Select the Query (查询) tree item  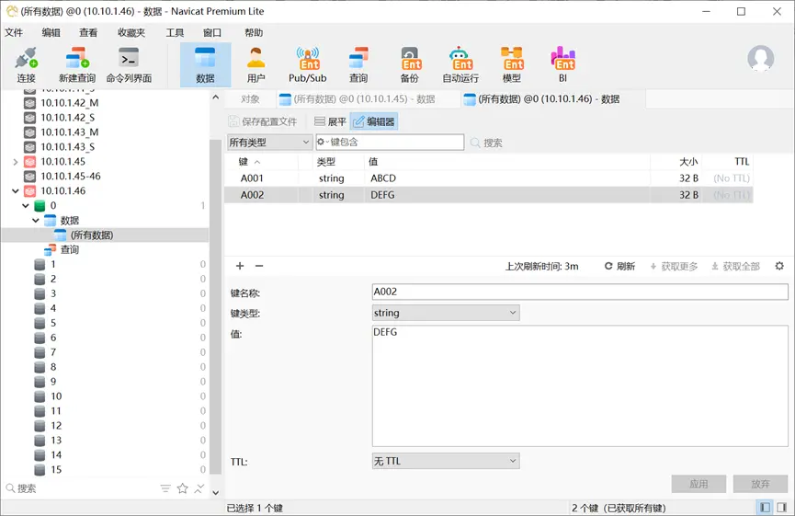[70, 249]
